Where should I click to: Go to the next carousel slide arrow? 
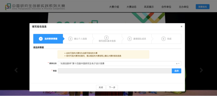(x=201, y=70)
